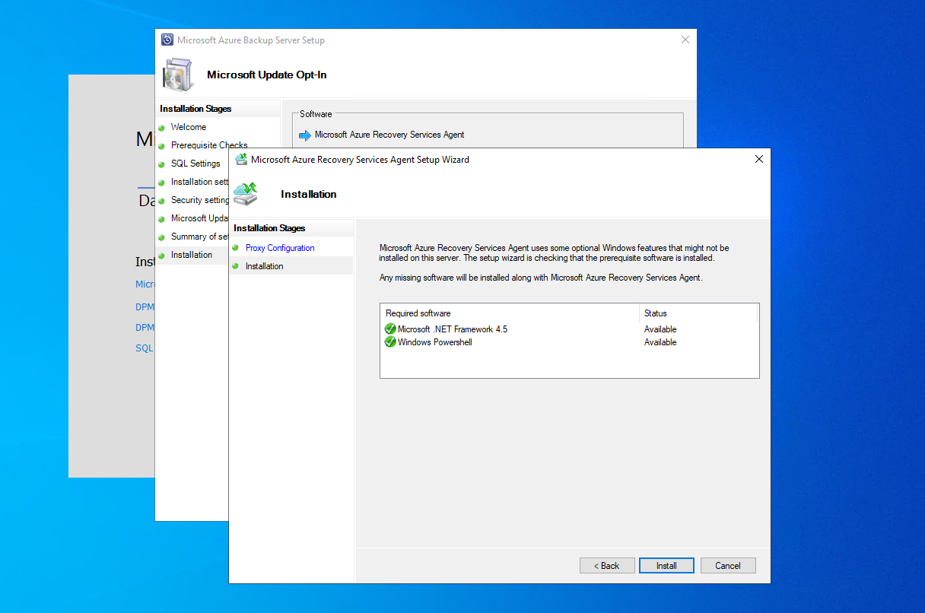Select the Summary of settings stage in Backup Server Setup
The image size is (925, 613).
199,237
